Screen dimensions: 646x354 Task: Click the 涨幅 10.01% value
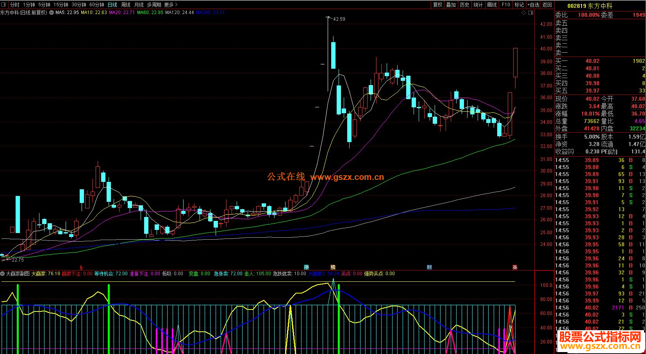pos(590,114)
